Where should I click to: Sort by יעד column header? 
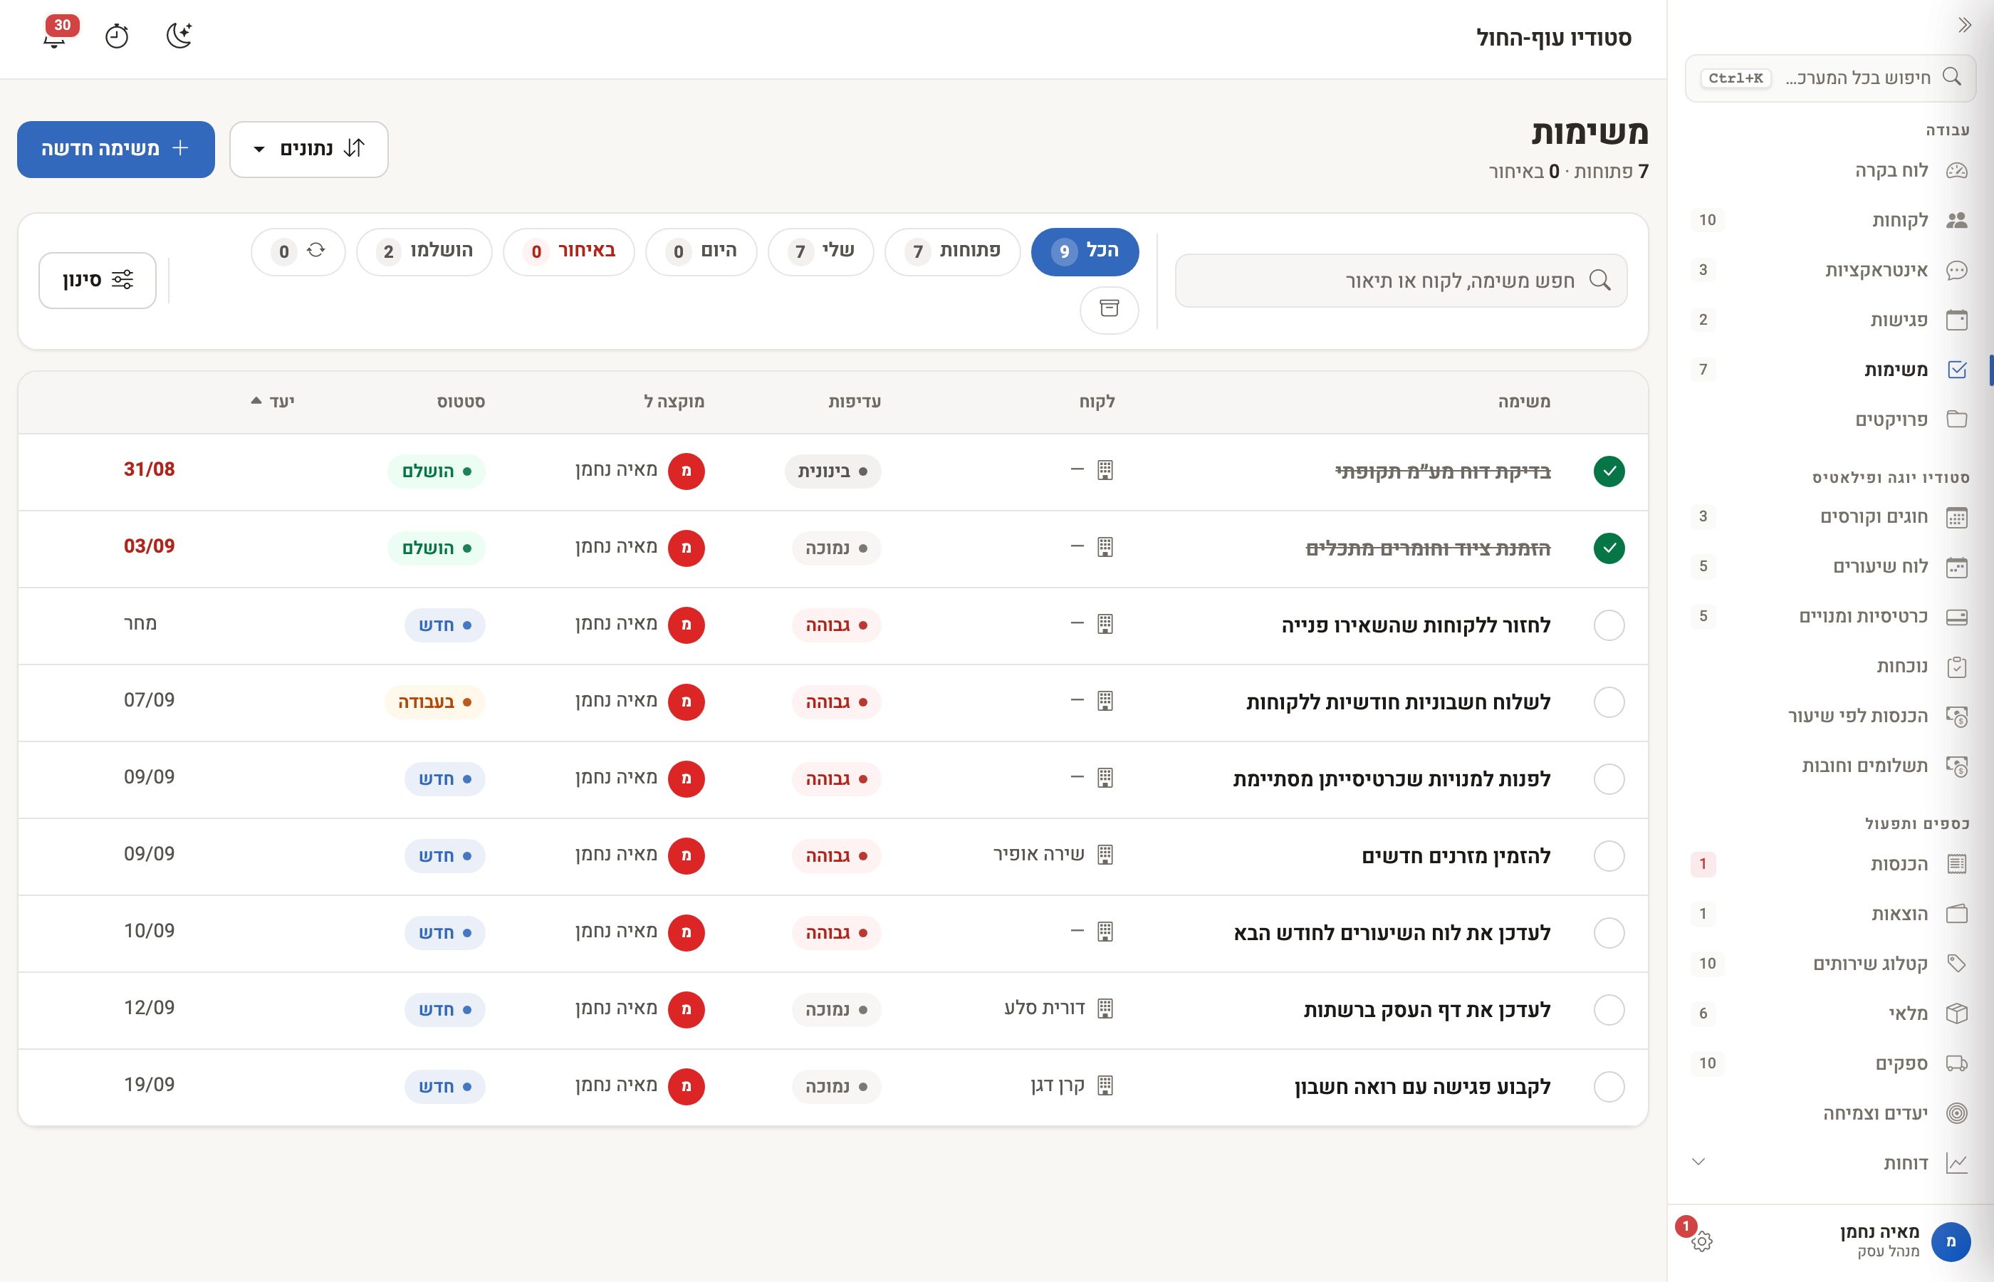point(273,401)
